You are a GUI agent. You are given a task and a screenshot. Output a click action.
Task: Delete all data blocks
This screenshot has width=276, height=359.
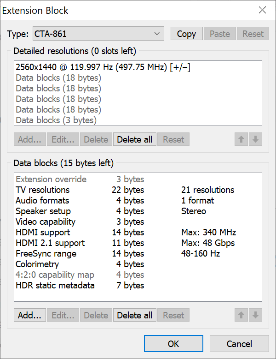pos(134,316)
